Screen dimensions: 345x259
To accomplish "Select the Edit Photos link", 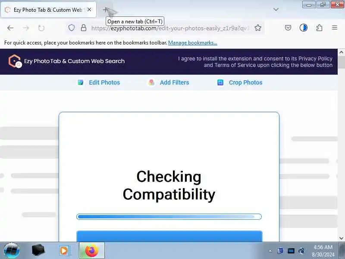I will 104,82.
